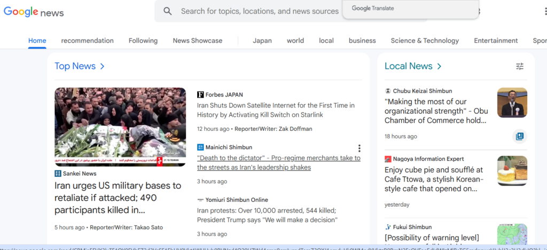Click the Forbes JAPAN source logo
547x250 pixels.
pyautogui.click(x=200, y=95)
